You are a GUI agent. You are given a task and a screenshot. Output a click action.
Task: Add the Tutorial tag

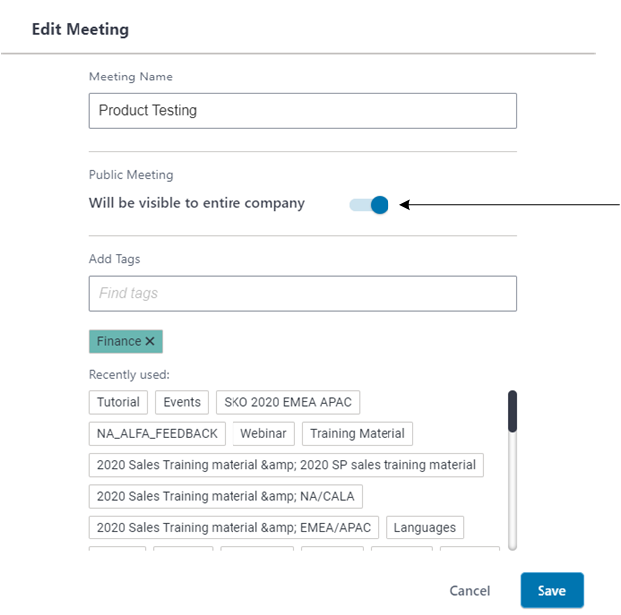(x=118, y=403)
